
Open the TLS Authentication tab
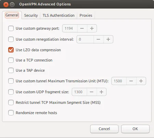click(59, 15)
